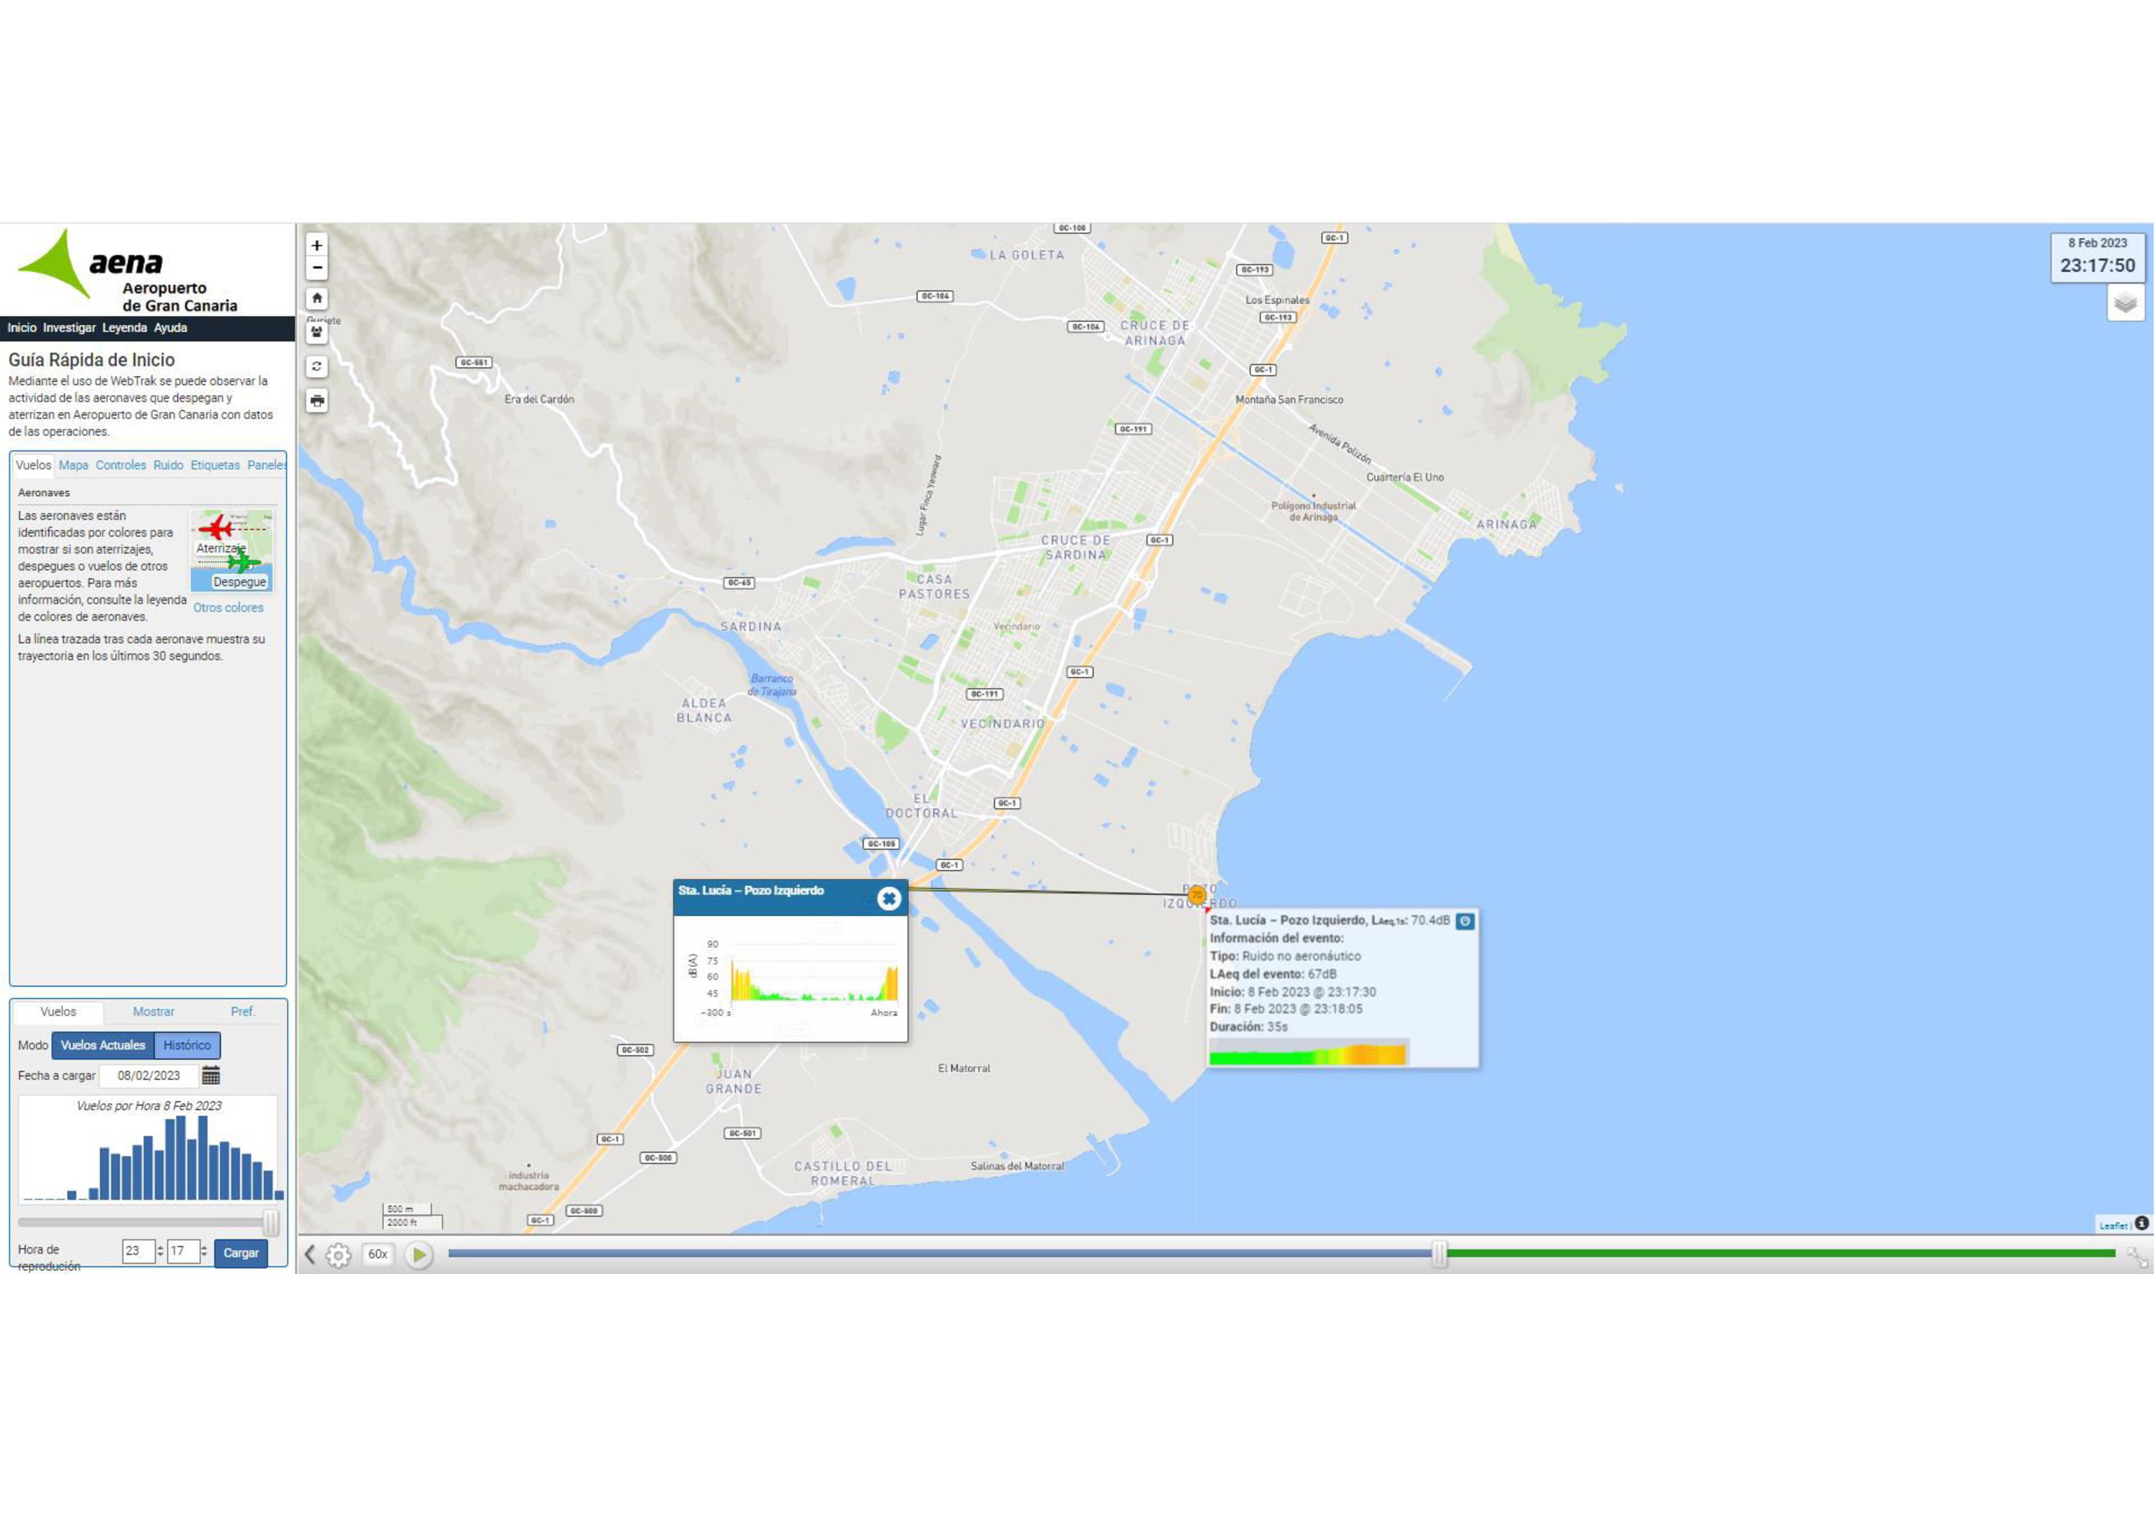Switch mode to Histórico

tap(187, 1045)
